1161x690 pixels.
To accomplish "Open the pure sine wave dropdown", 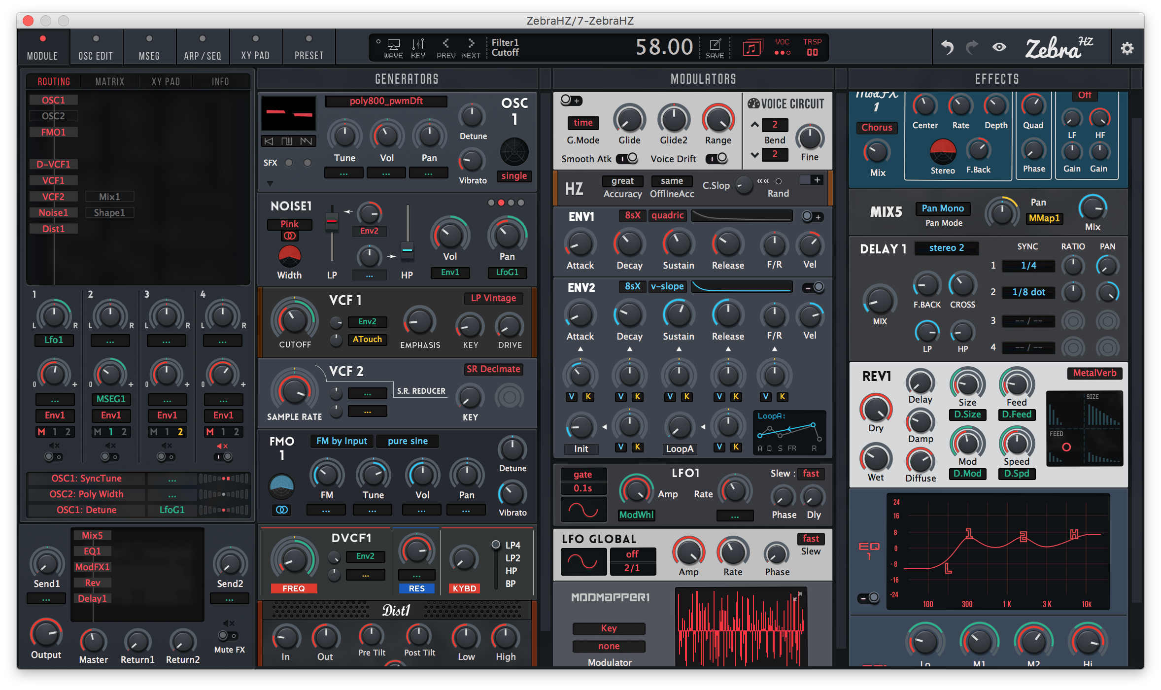I will pyautogui.click(x=408, y=441).
